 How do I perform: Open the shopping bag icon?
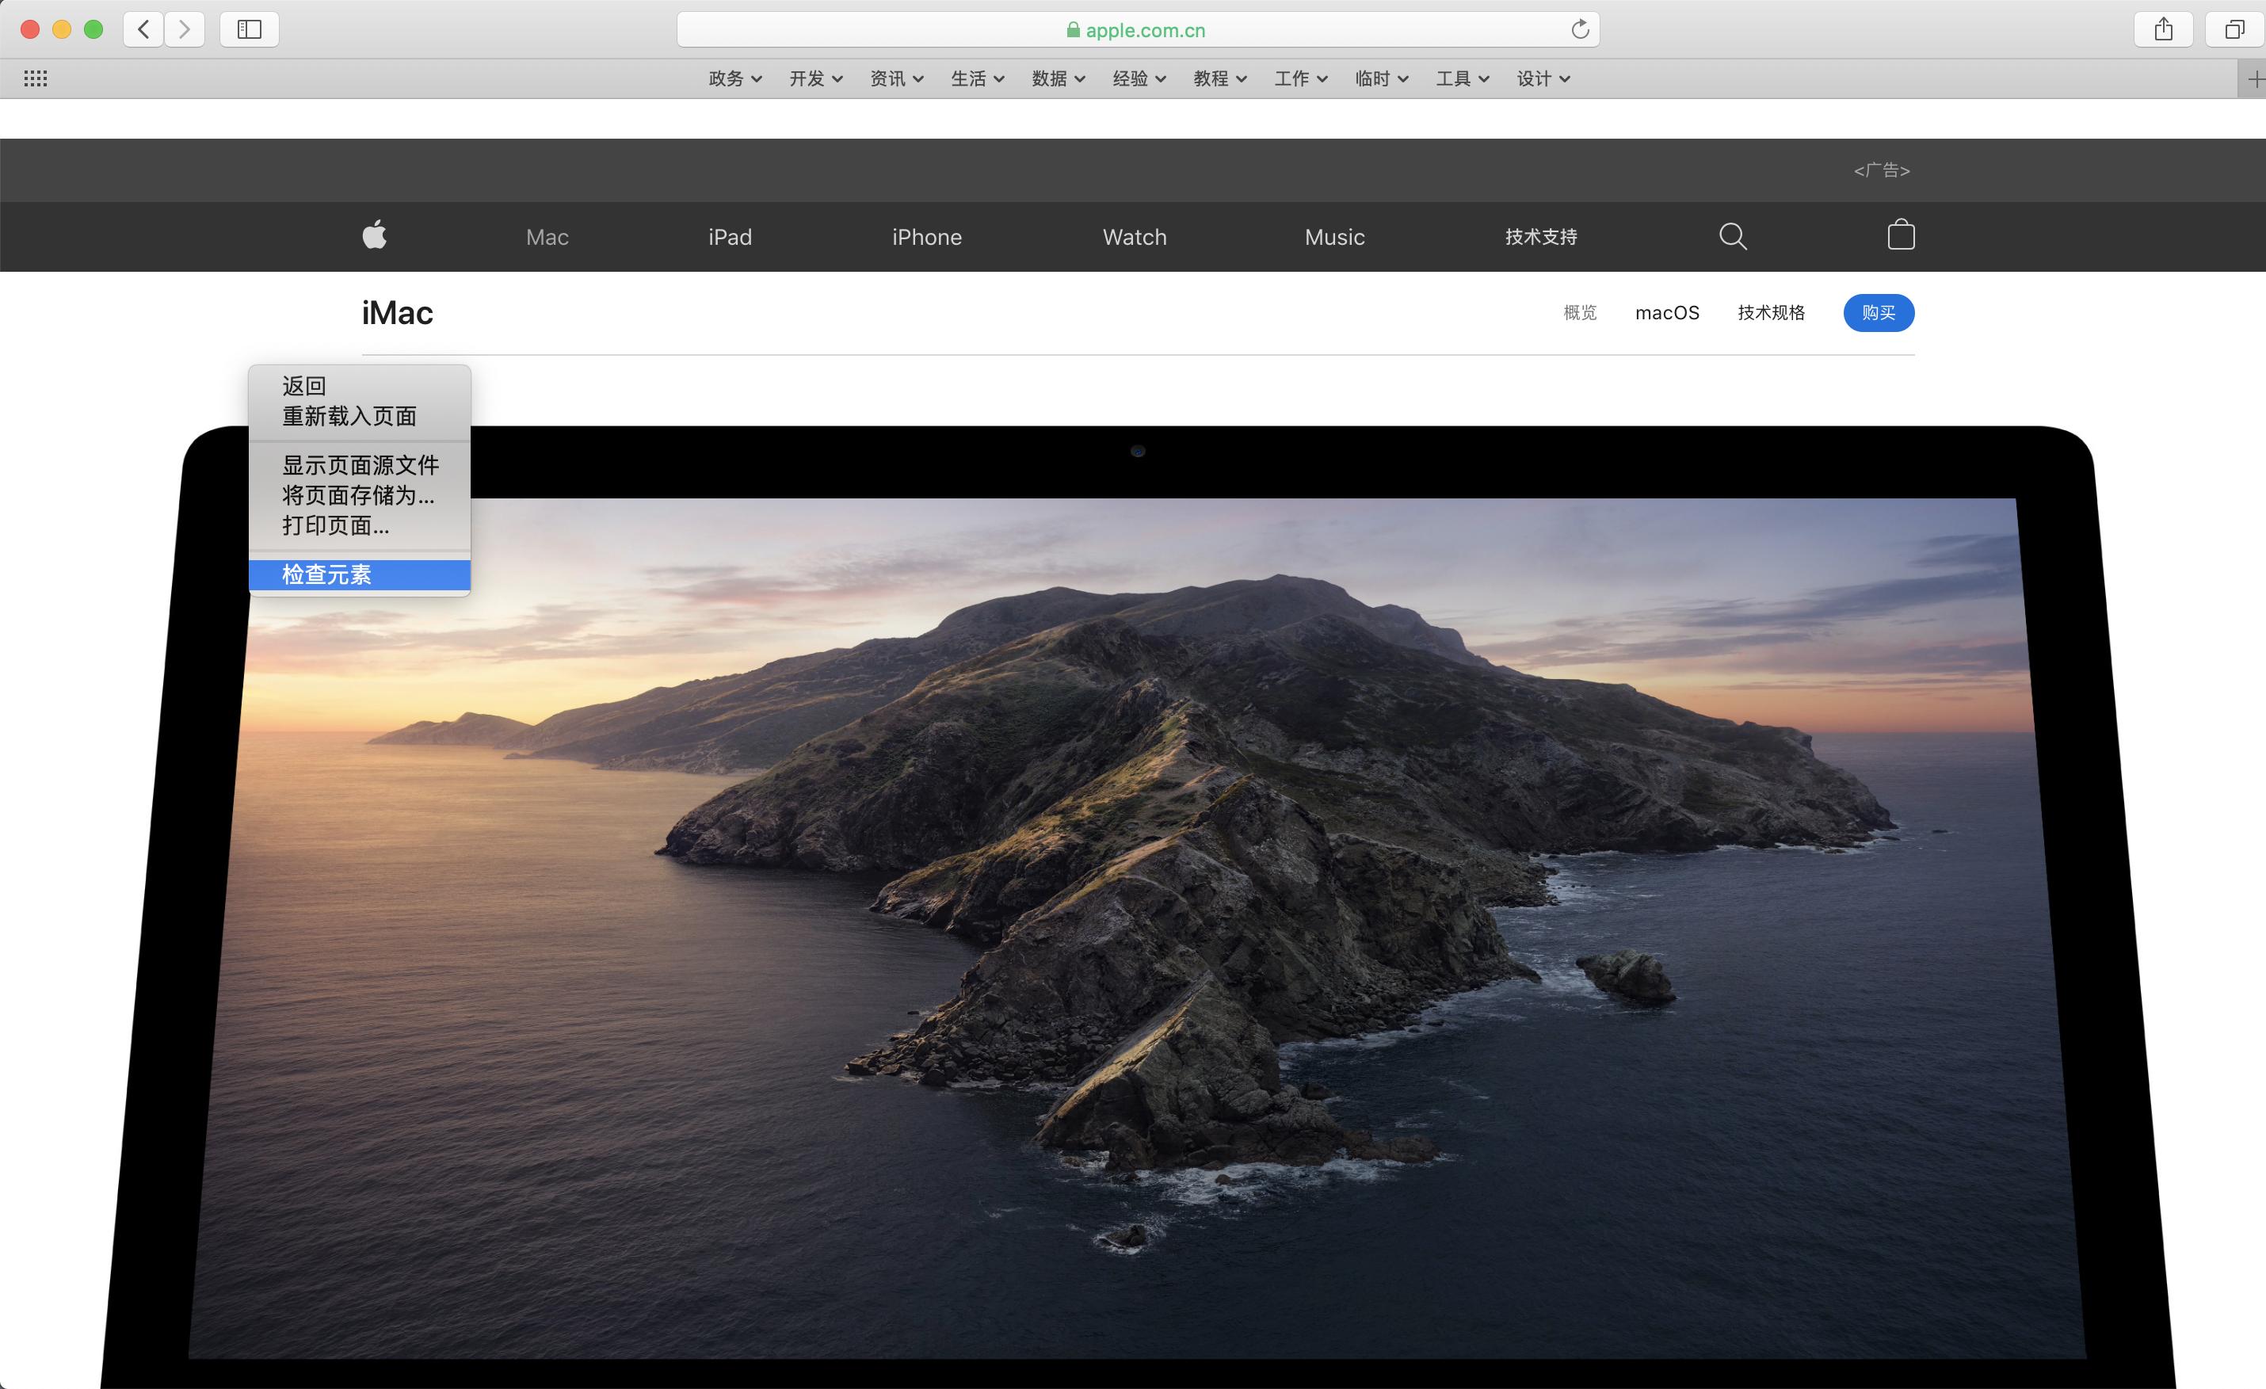pos(1901,235)
